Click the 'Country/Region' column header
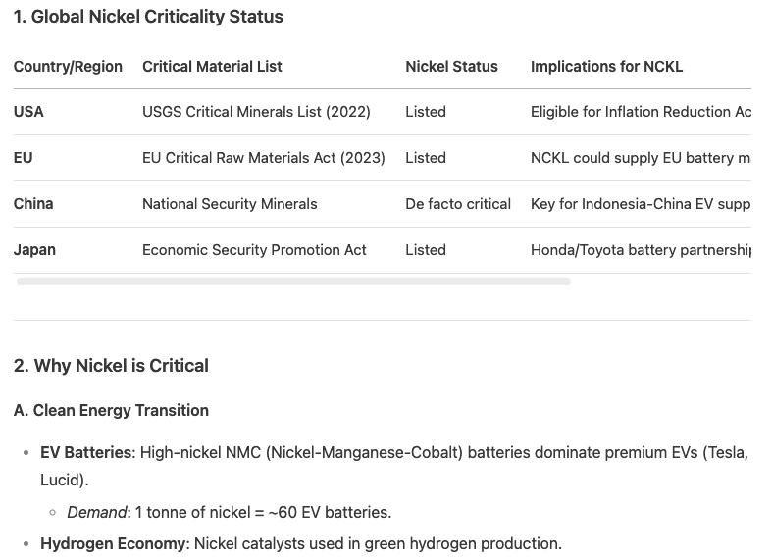 pyautogui.click(x=68, y=67)
